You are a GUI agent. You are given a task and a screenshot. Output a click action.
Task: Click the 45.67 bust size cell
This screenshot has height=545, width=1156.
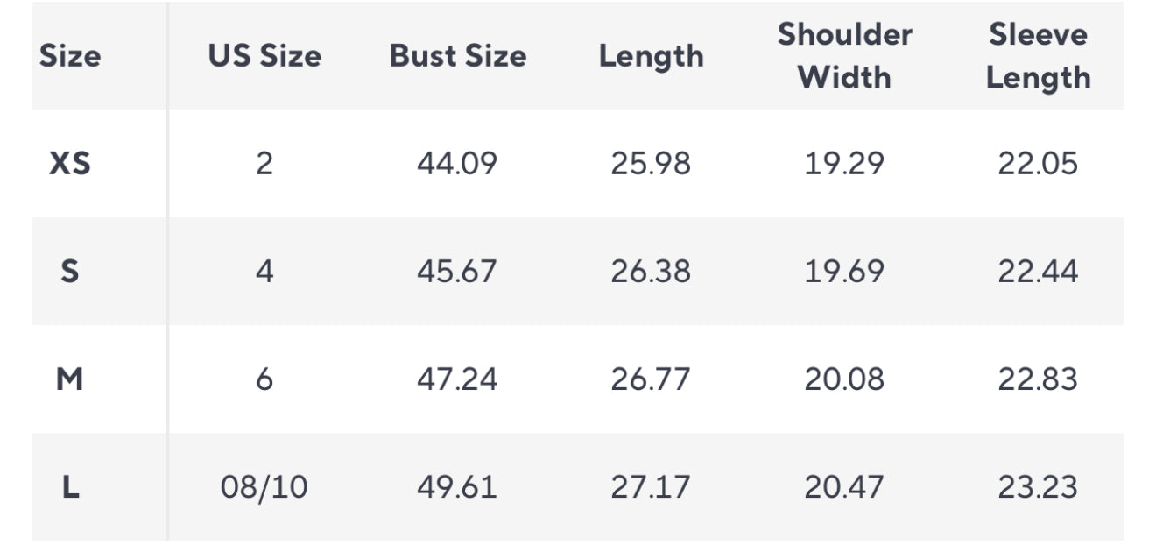[457, 272]
